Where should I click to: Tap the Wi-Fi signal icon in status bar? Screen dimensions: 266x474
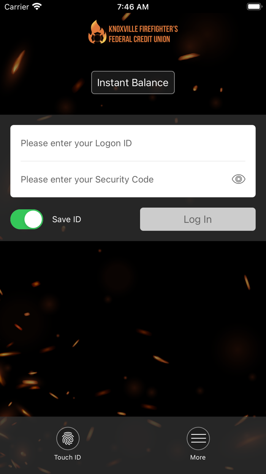pos(37,6)
